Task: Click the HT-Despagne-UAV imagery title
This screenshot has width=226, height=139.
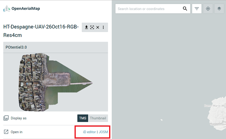Action: tap(41, 31)
